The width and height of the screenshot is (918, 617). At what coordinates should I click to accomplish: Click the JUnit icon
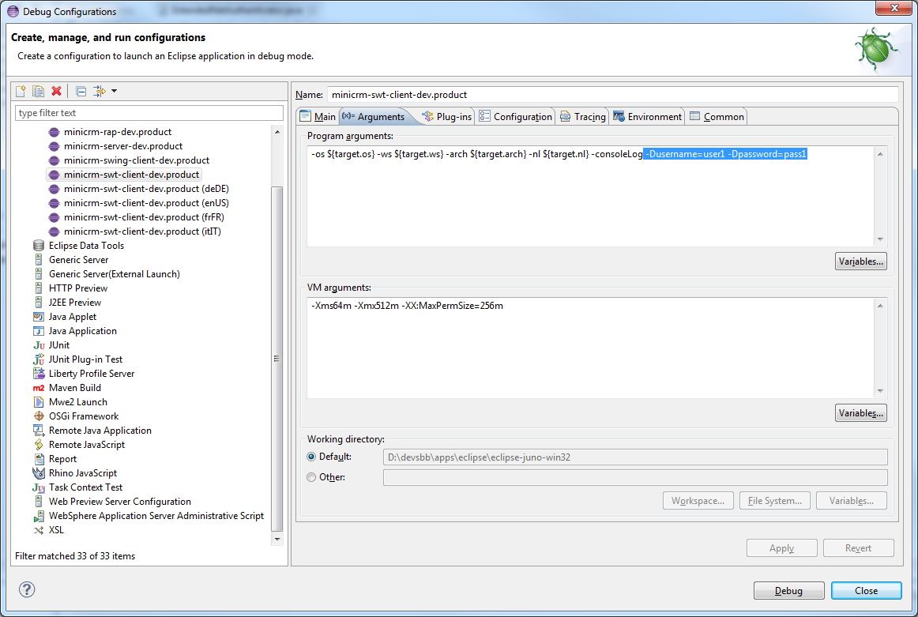[39, 345]
